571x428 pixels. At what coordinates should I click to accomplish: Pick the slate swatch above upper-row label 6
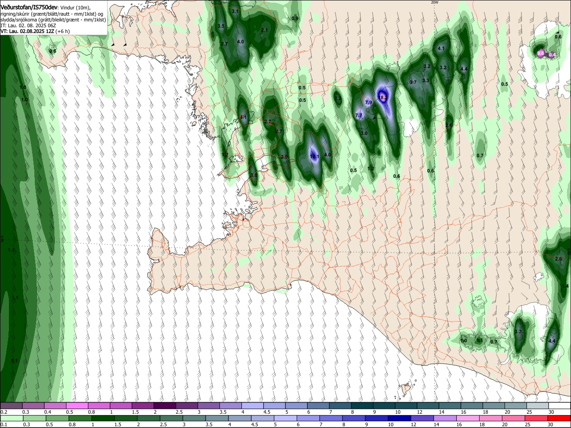[318, 406]
